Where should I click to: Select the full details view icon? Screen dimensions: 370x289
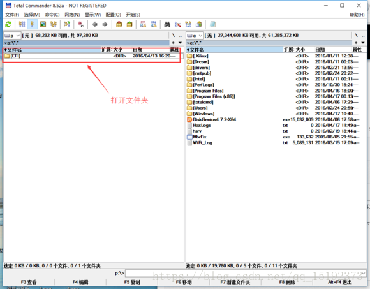point(33,24)
